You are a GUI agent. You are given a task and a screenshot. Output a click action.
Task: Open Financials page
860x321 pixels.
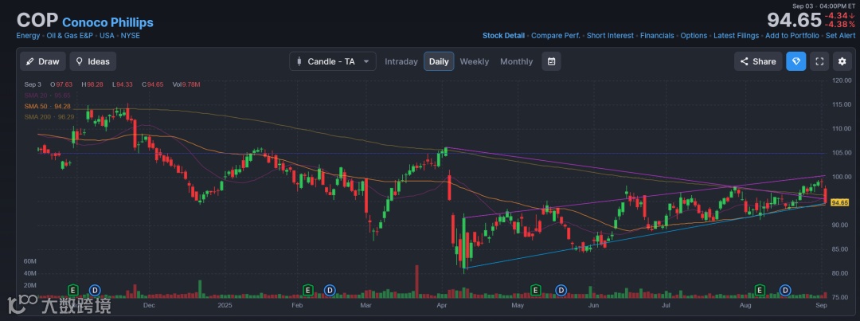point(657,36)
